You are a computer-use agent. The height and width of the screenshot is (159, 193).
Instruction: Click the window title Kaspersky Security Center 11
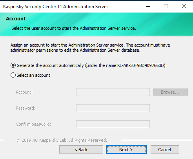tap(33, 7)
